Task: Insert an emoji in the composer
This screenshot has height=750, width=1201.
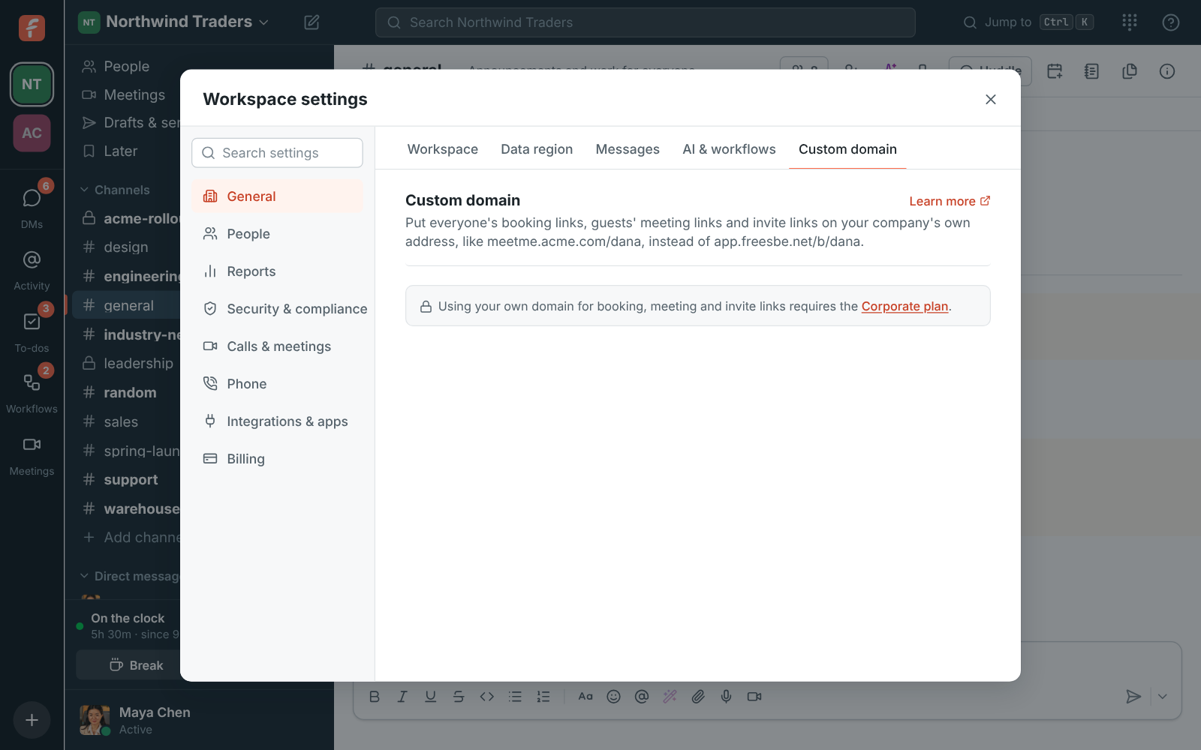Action: tap(613, 697)
